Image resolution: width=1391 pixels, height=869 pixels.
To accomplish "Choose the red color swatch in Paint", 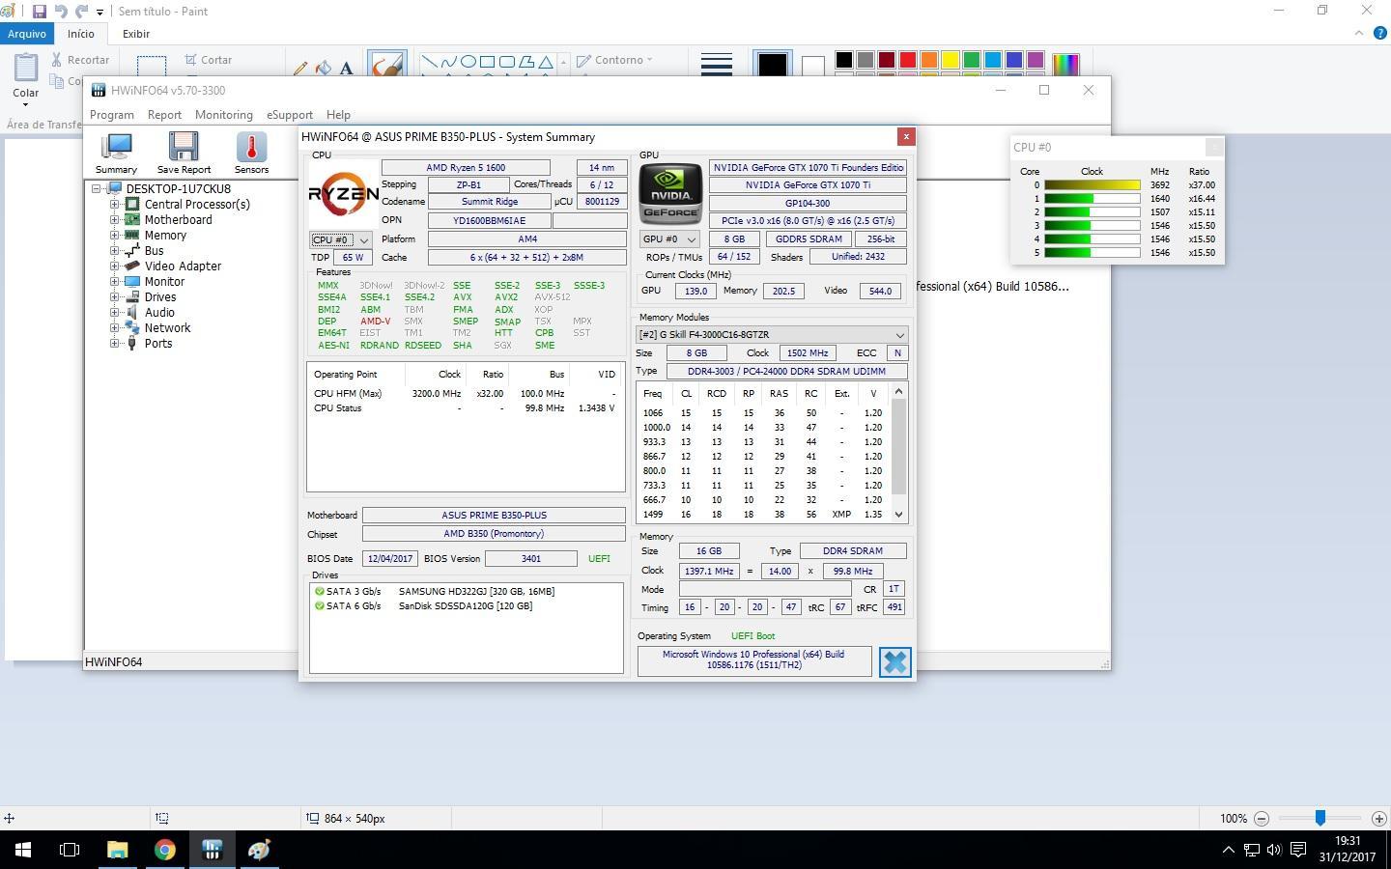I will pyautogui.click(x=908, y=60).
